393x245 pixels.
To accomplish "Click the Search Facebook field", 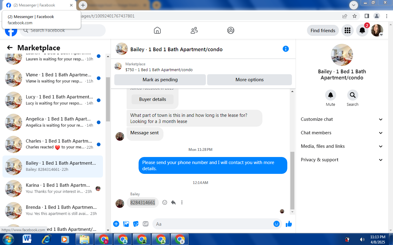I will pos(63,30).
